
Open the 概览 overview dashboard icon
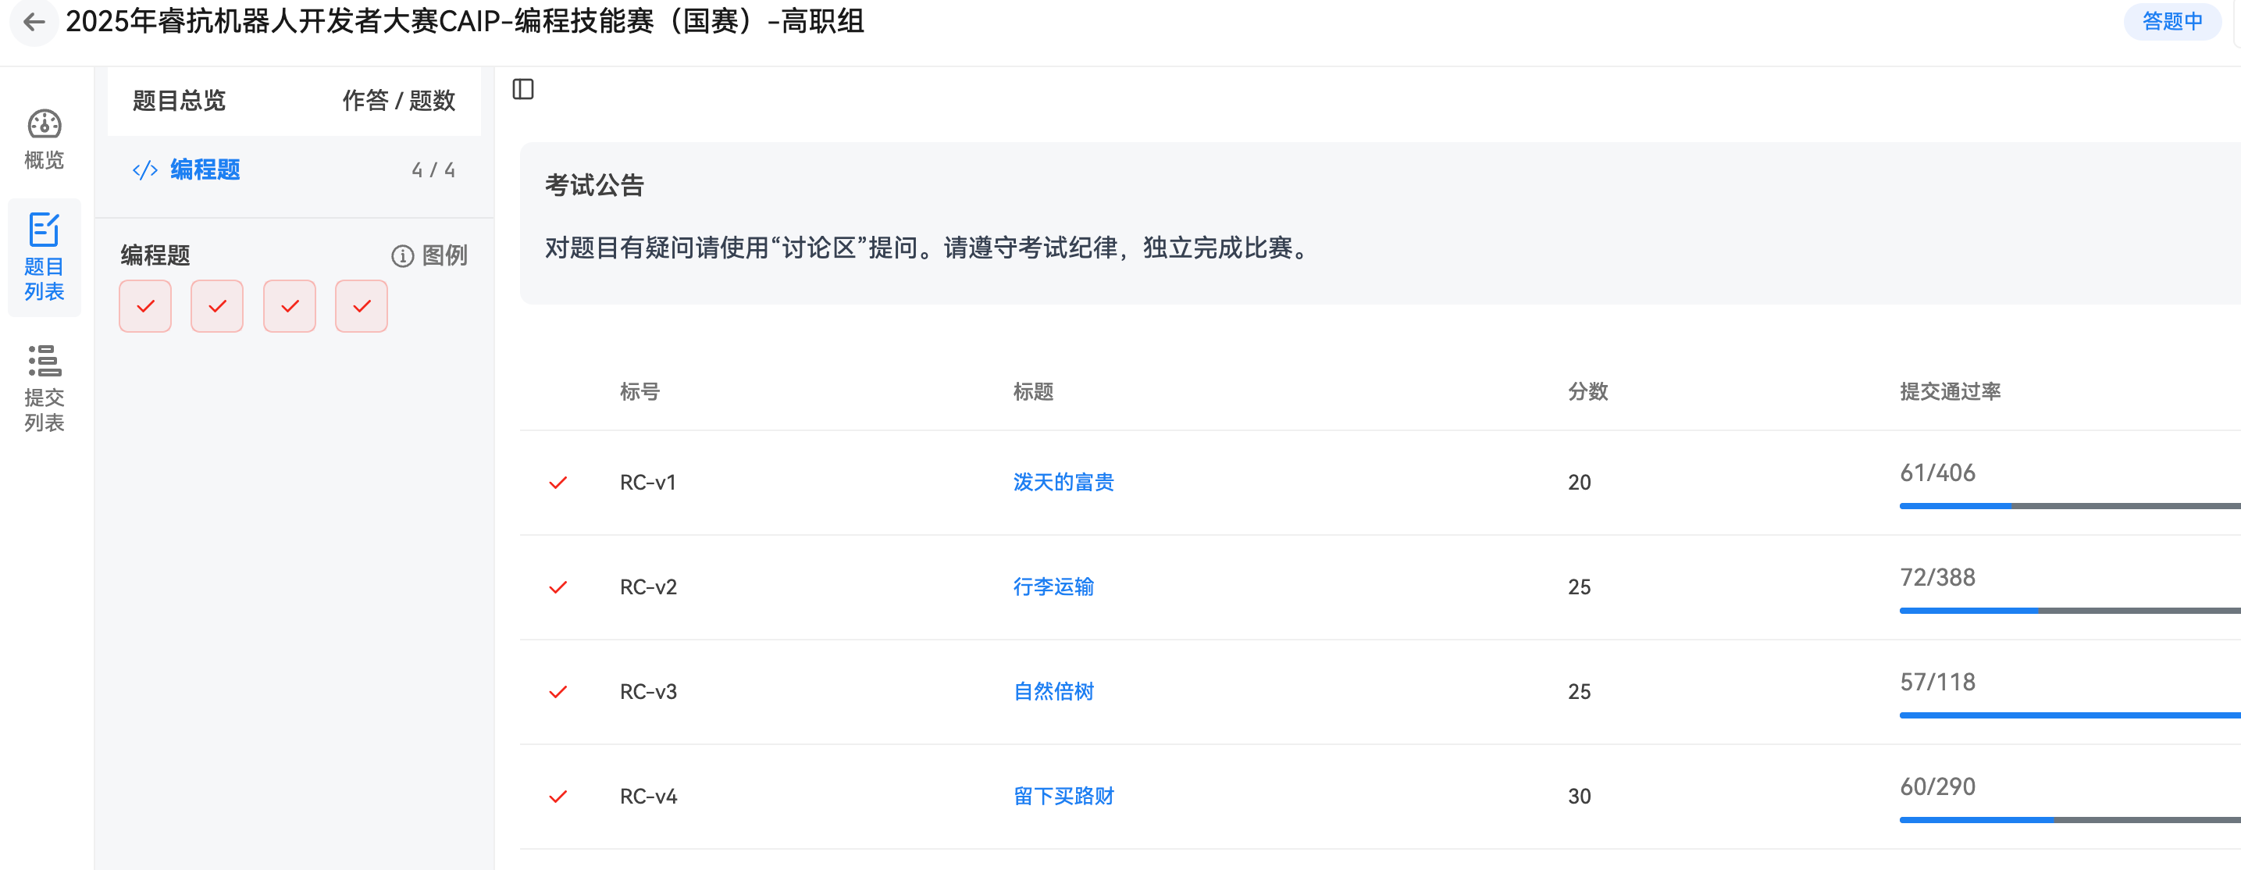point(45,124)
